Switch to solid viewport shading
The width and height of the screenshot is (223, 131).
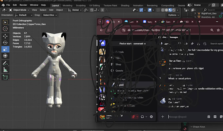(x=166, y=10)
